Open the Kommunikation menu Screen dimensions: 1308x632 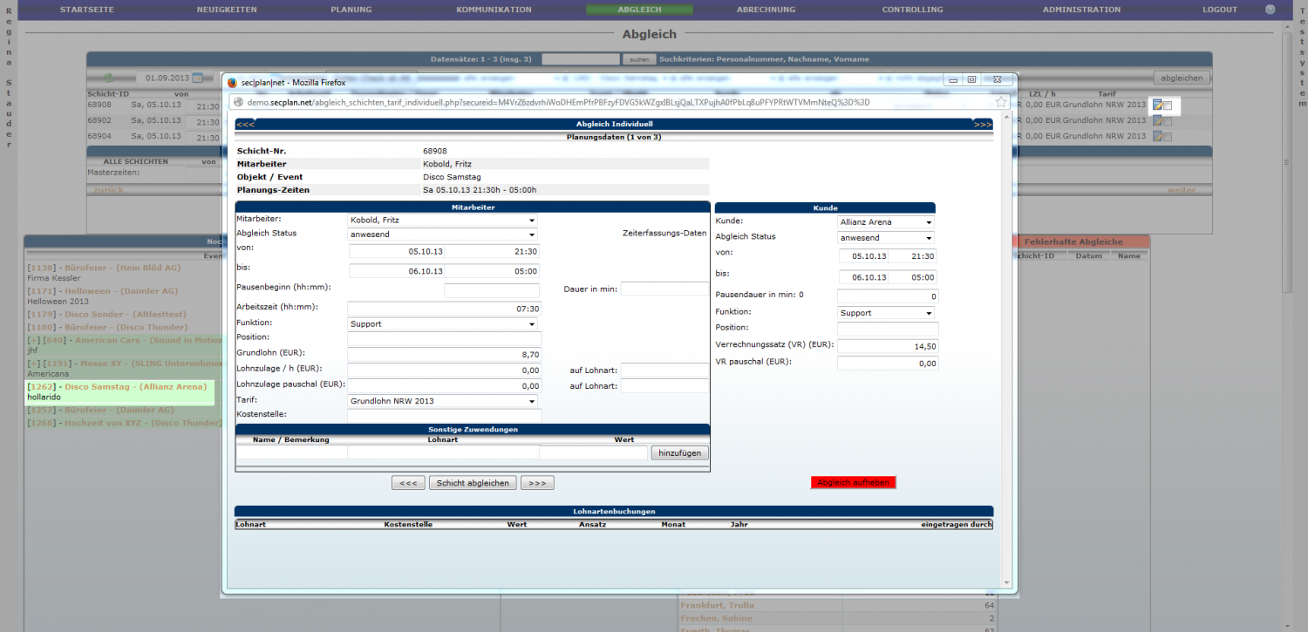[494, 10]
